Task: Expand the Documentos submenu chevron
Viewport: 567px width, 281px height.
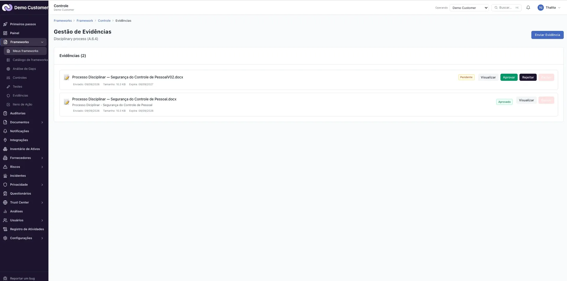Action: tap(42, 122)
